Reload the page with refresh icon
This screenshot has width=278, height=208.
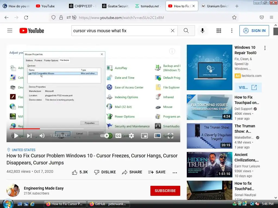click(26, 18)
